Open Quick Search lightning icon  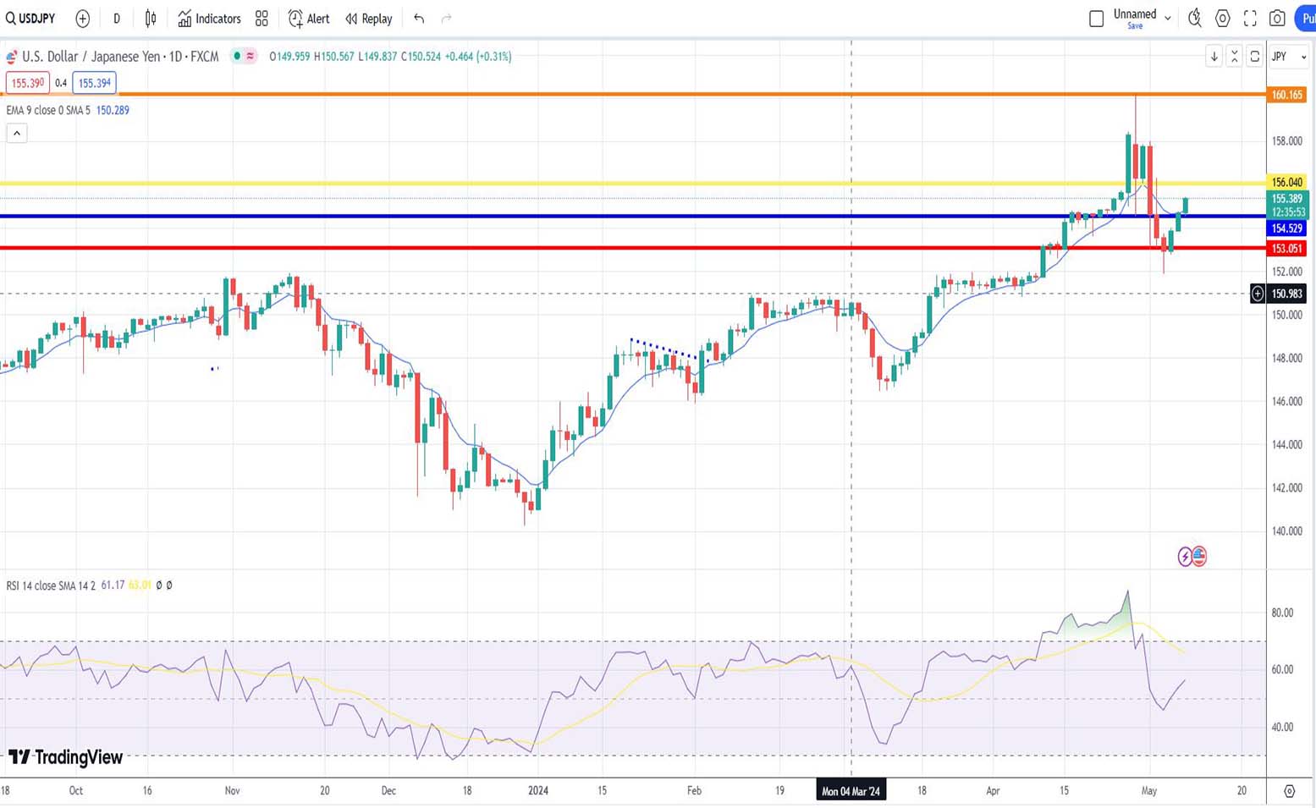pyautogui.click(x=1194, y=18)
